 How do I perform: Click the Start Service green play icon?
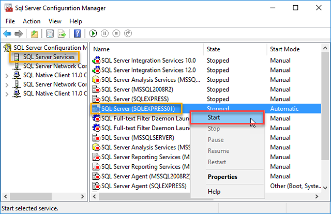93,33
